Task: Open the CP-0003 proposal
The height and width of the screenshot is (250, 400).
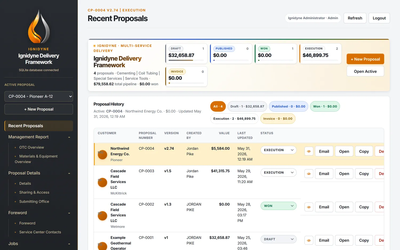Action: pyautogui.click(x=344, y=174)
